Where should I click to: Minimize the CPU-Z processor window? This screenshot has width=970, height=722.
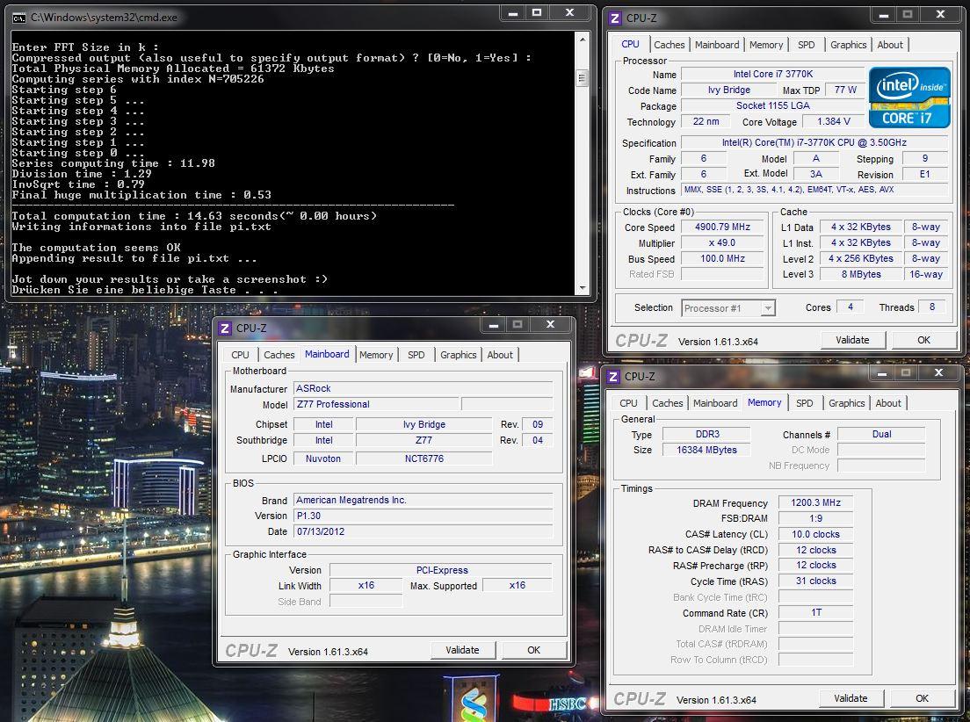[x=884, y=14]
